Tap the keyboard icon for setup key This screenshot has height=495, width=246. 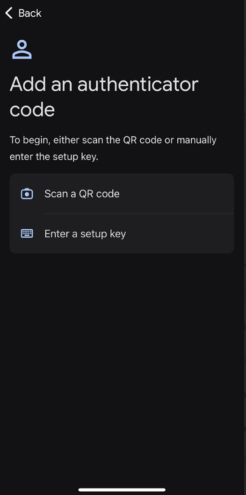[27, 233]
